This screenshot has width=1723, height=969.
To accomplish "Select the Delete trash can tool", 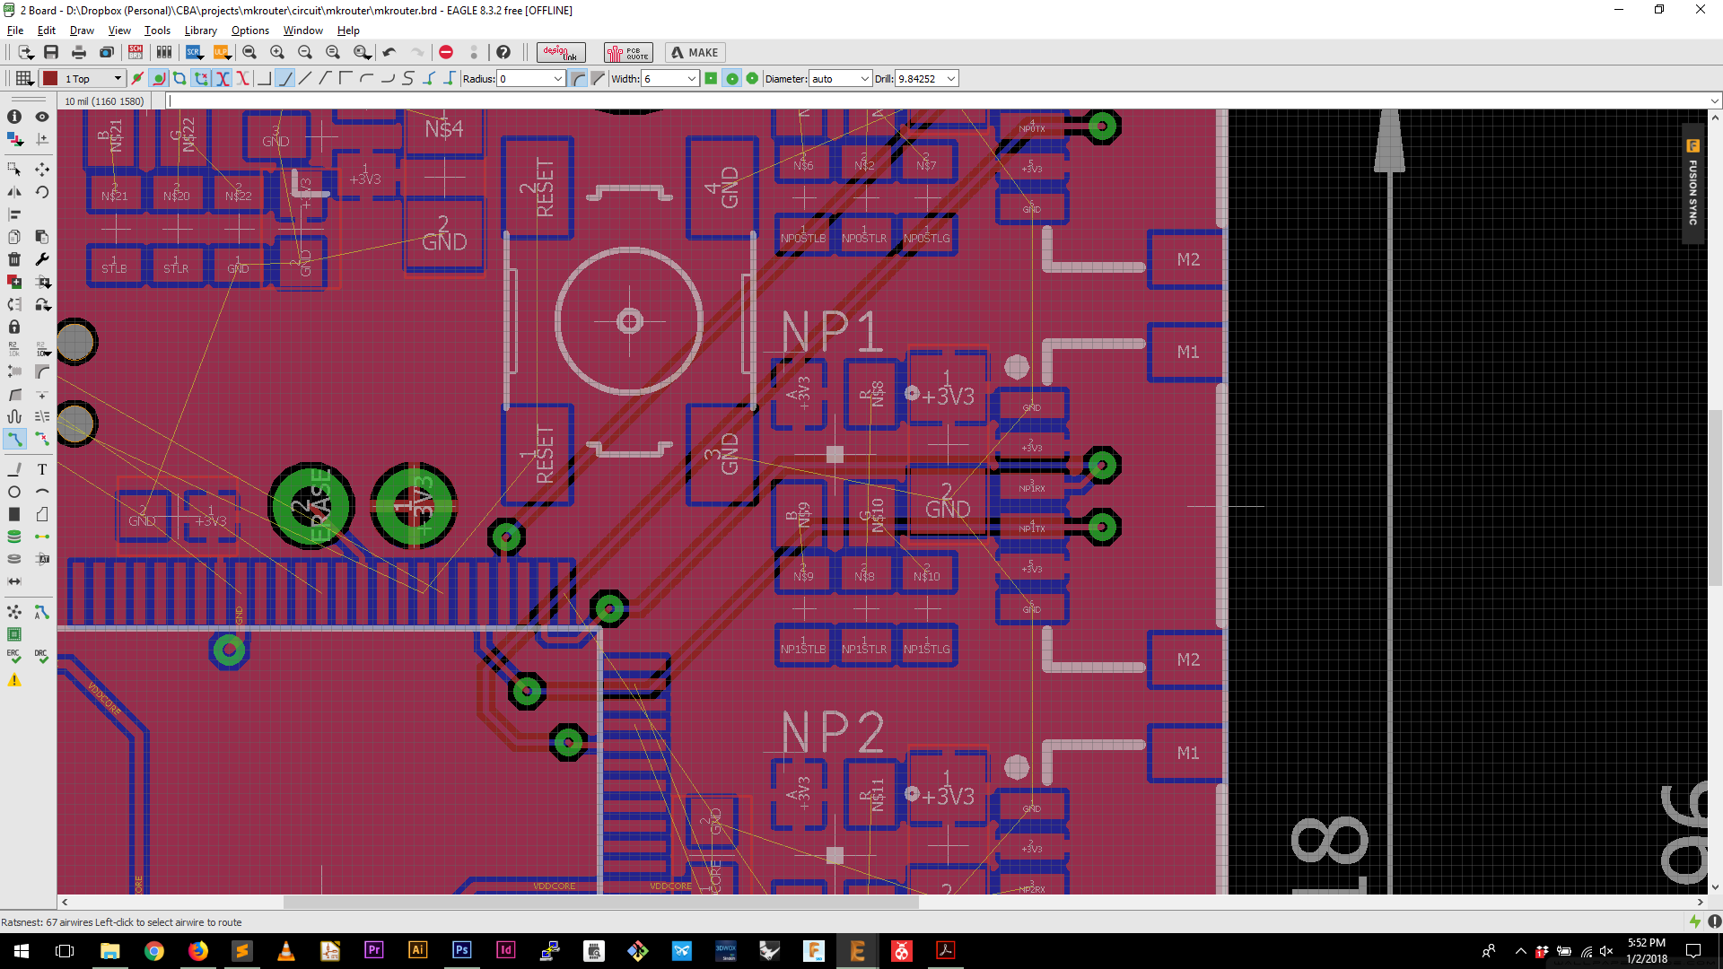I will [14, 259].
